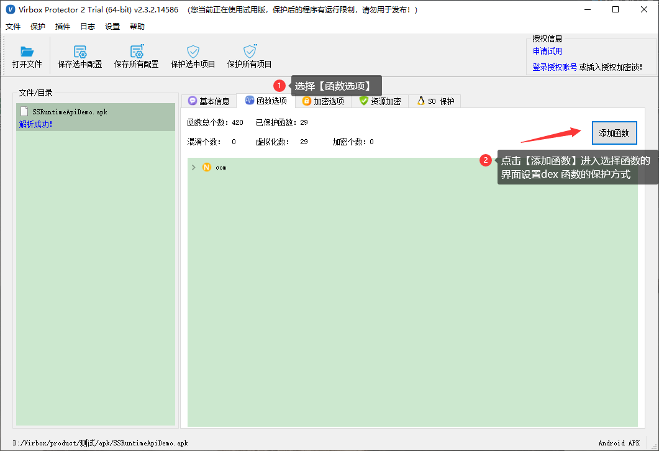Switch to the 加密选项 tab
This screenshot has height=451, width=659.
click(323, 101)
